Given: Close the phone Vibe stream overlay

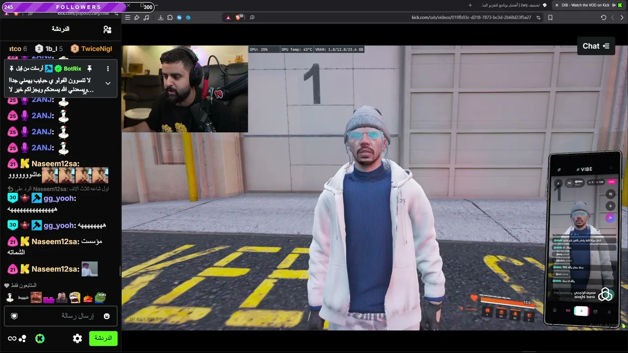Looking at the screenshot, I should (x=558, y=183).
